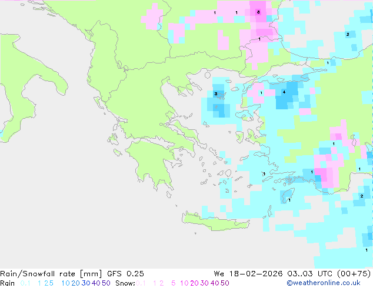
Task: Pick the Snow 5 legend color value
Action: pyautogui.click(x=174, y=283)
